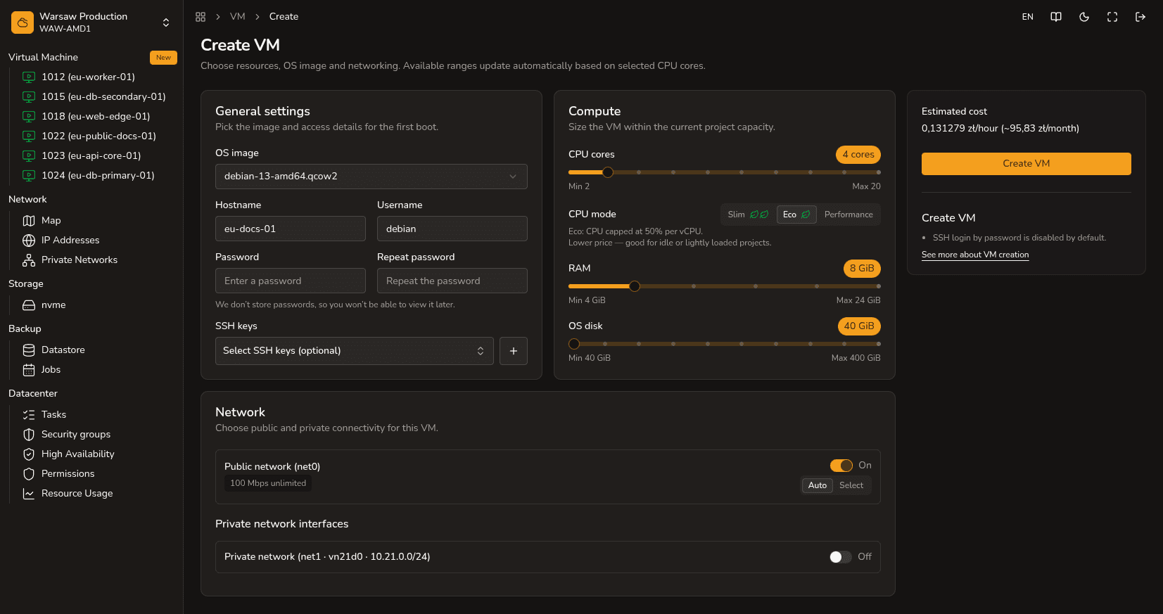Screen dimensions: 1163x614
Task: Select Eco CPU mode
Action: point(796,215)
